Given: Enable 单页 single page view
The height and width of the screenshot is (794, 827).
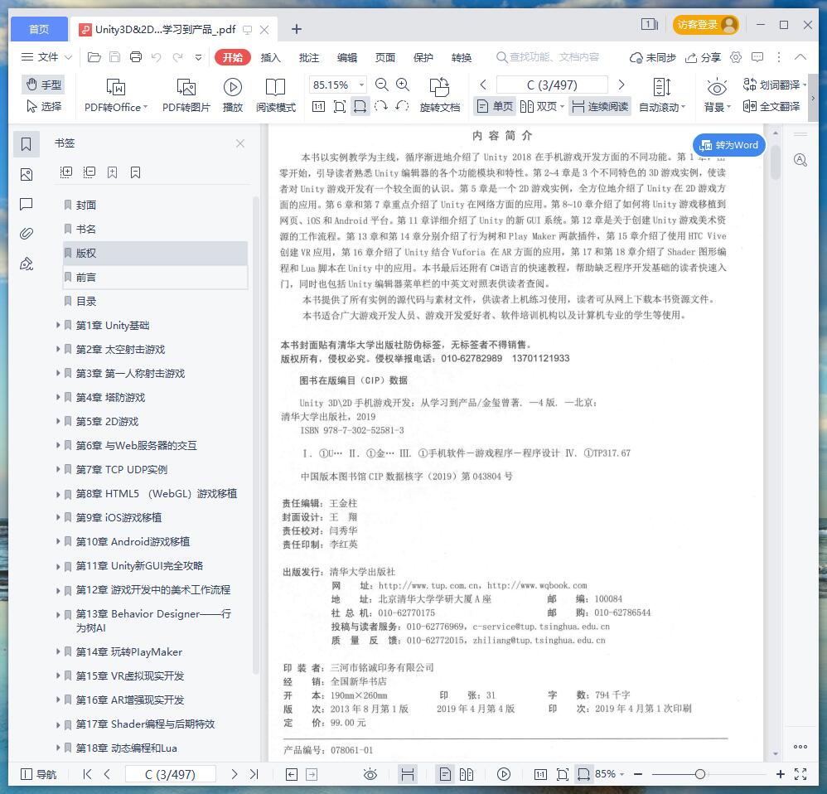Looking at the screenshot, I should (x=495, y=107).
